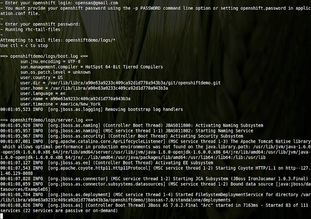Click the 'Running rhc-tail-files' line

pyautogui.click(x=30, y=30)
